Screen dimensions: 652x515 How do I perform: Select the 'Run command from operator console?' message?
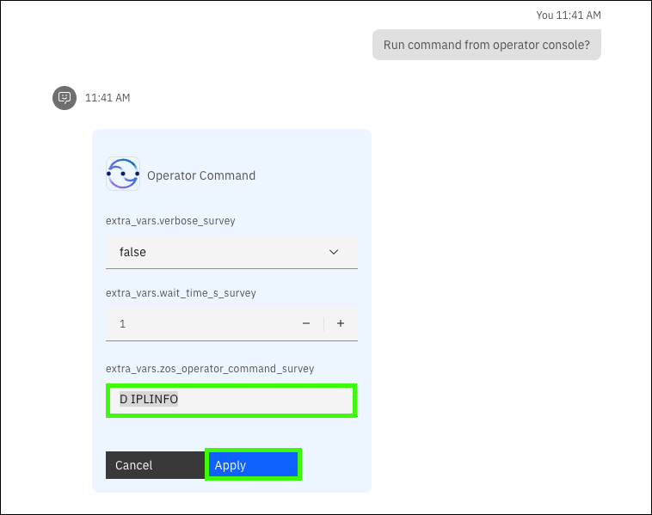[x=486, y=46]
